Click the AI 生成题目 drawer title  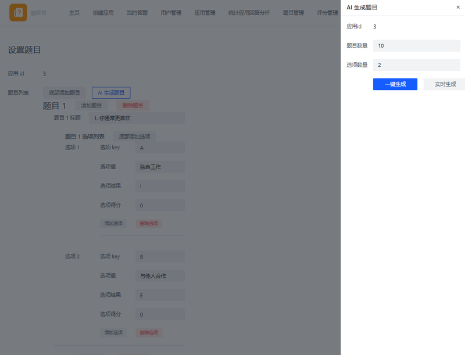(x=362, y=8)
